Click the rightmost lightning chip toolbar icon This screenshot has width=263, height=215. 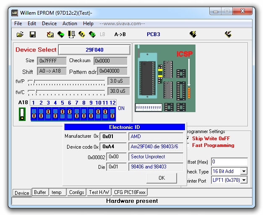[x=228, y=34]
